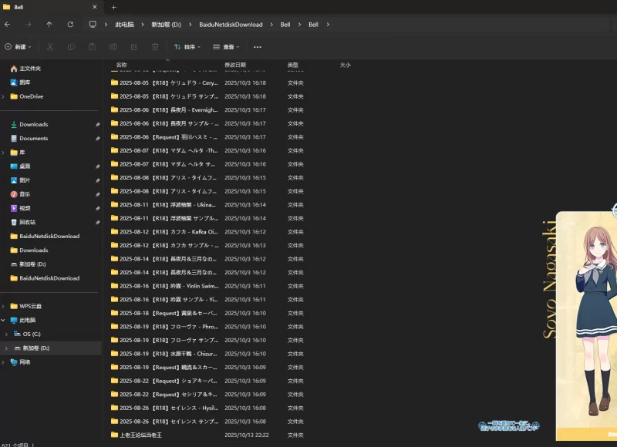
Task: Click the Copy icon in toolbar
Action: pos(71,47)
